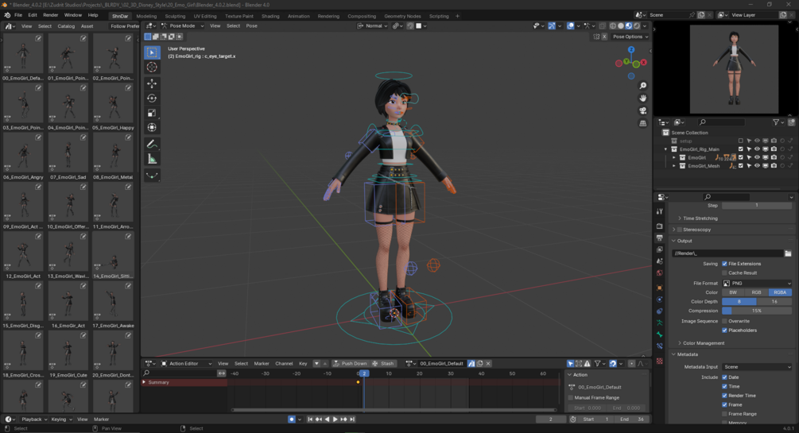Click the Stash button
799x433 pixels.
click(x=383, y=364)
